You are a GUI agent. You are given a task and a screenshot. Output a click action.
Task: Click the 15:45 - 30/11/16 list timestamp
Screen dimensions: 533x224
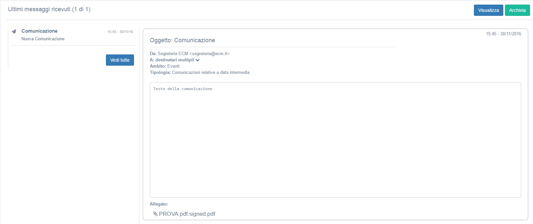coord(120,32)
